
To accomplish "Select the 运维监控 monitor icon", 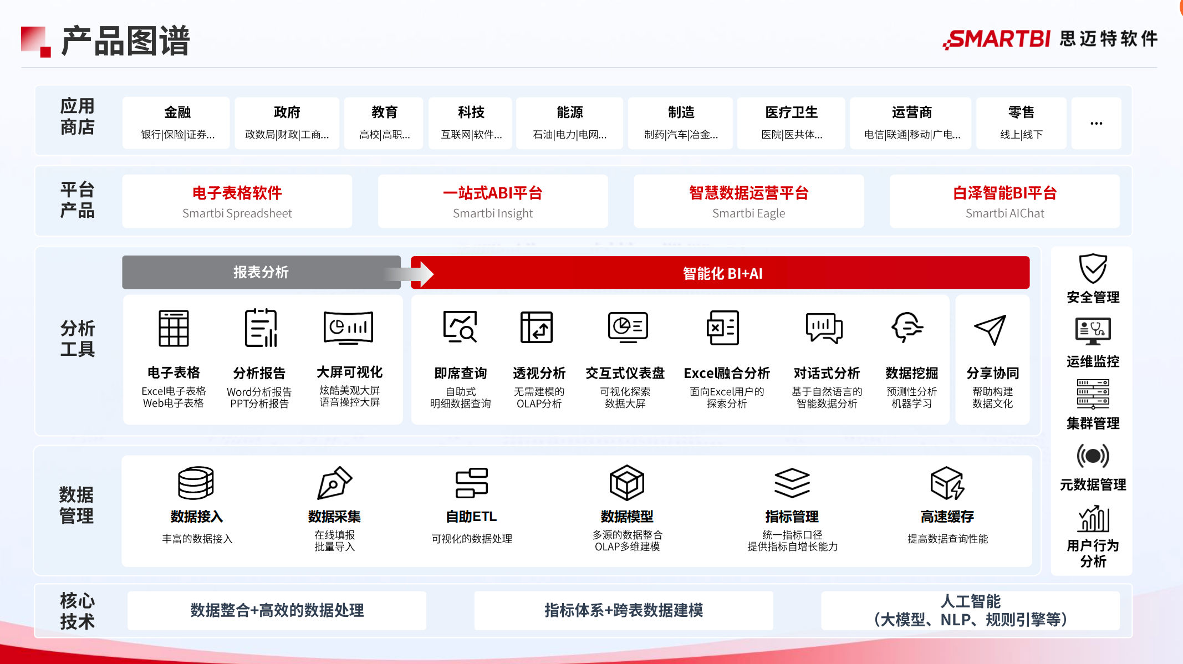I will [x=1093, y=331].
